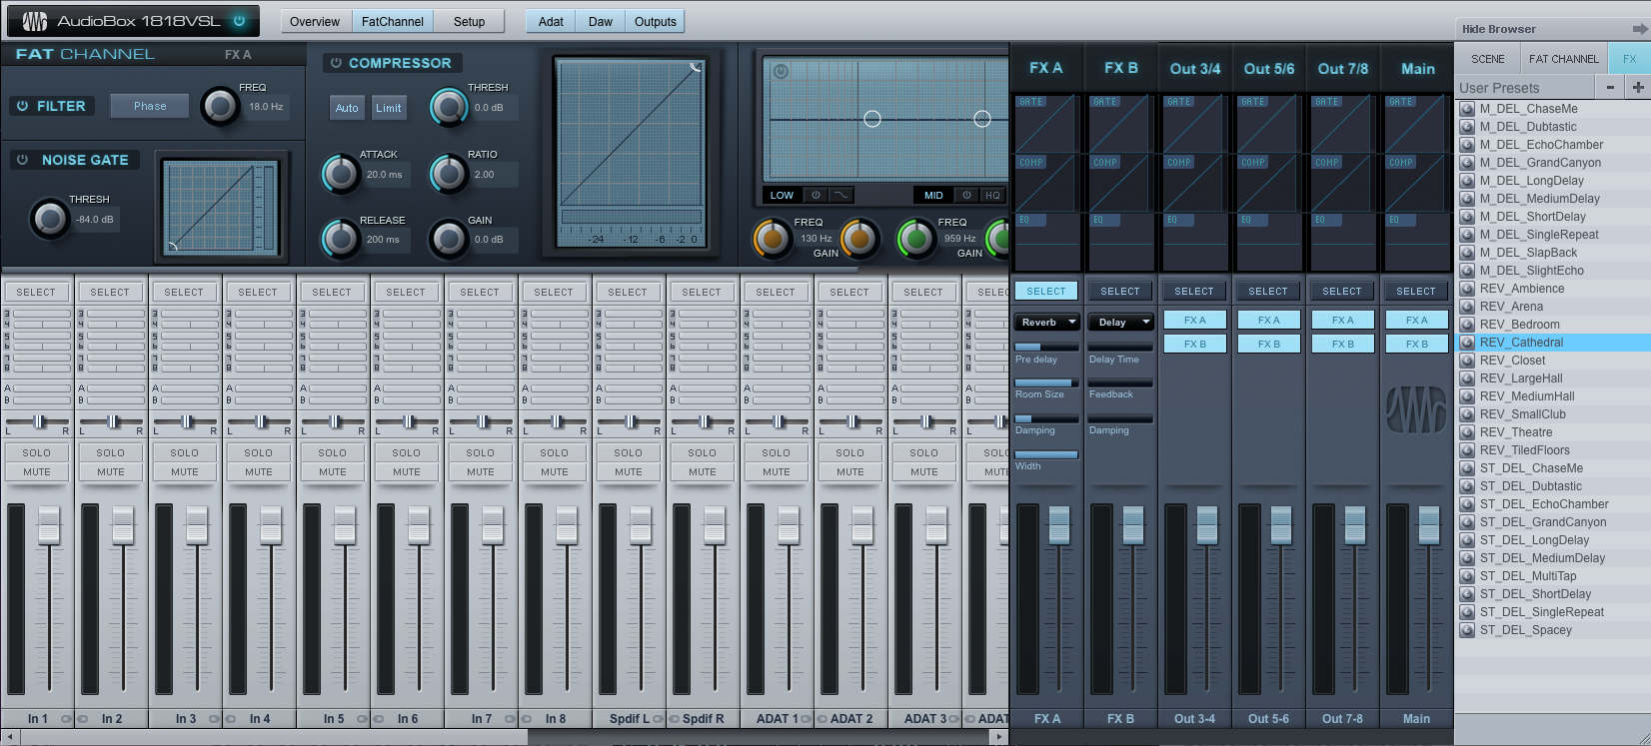Toggle the LOW band power icon

[x=816, y=195]
